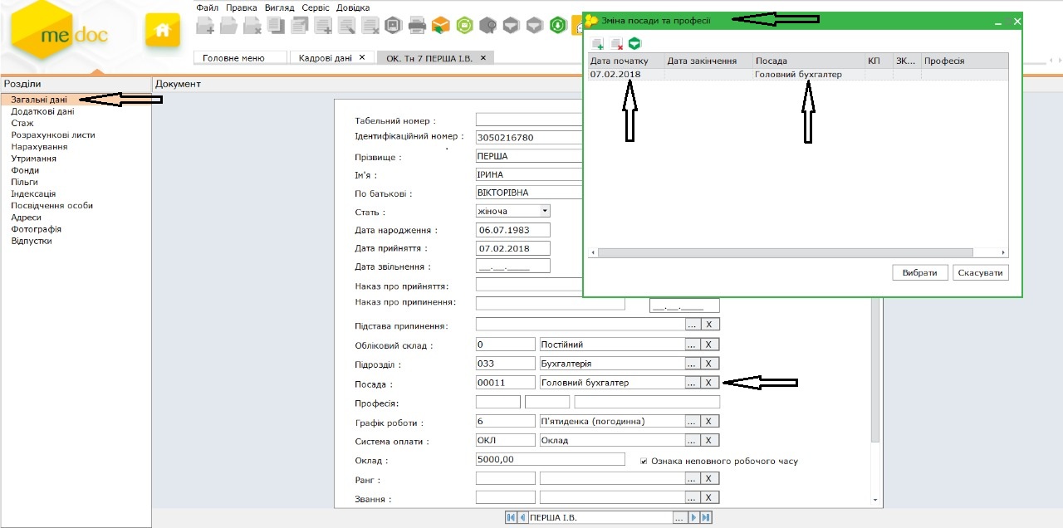Open the Сервіс menu
Image resolution: width=1063 pixels, height=528 pixels.
pyautogui.click(x=316, y=7)
